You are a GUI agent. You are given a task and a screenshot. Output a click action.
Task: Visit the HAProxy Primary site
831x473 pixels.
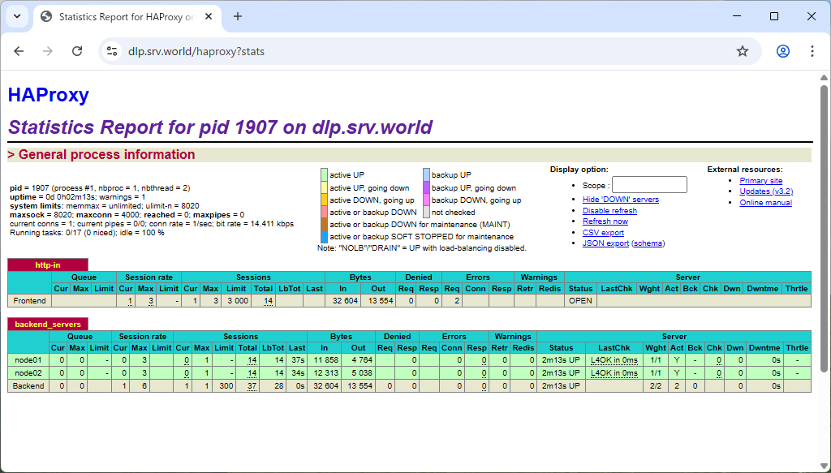[x=760, y=180]
